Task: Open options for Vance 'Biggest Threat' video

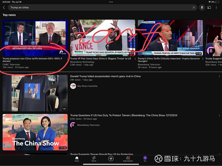Action: [x=135, y=59]
